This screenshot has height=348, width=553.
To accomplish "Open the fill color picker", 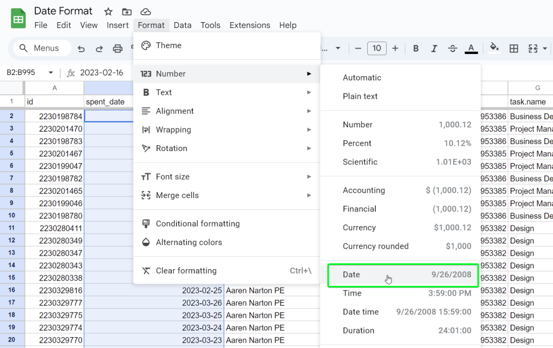I will [494, 47].
